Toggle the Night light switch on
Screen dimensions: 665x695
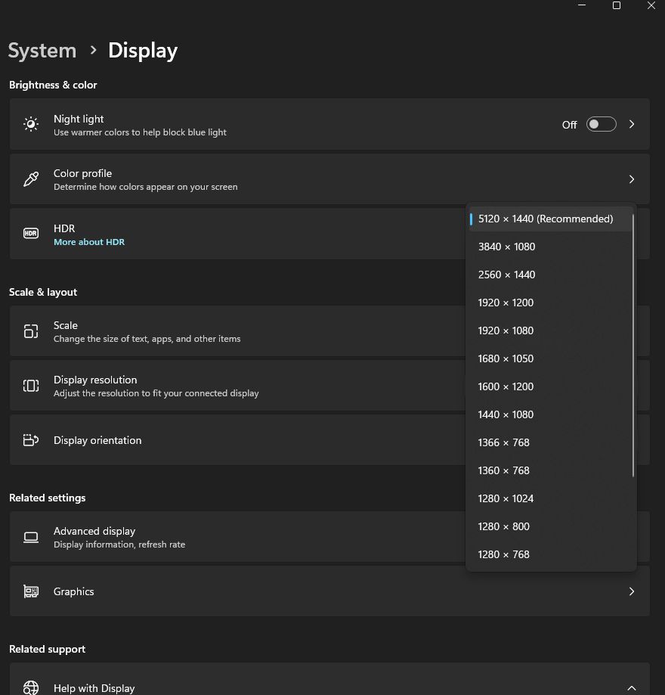pos(602,125)
